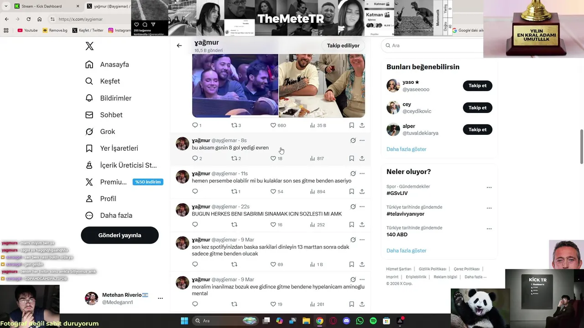Repost the 'BUGUN HERKES' tweet
584x328 pixels.
pos(234,225)
